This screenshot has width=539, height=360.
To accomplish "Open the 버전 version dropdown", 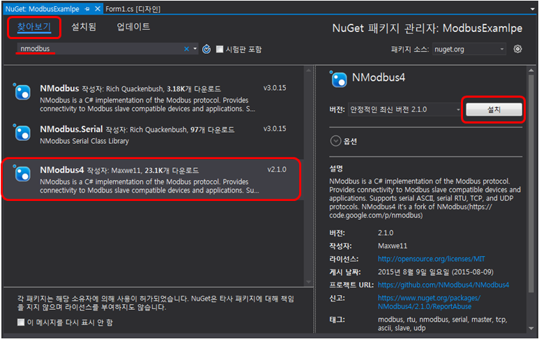I will 404,110.
